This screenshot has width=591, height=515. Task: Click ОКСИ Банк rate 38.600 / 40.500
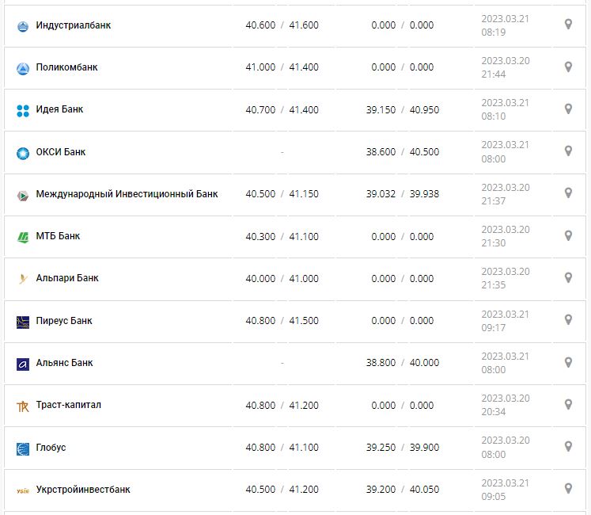(x=403, y=152)
